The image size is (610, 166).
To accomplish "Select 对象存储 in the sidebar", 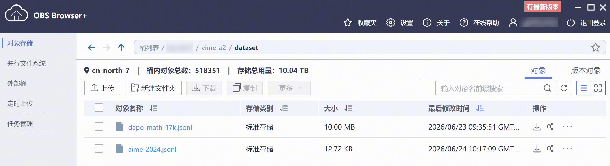I will 20,43.
